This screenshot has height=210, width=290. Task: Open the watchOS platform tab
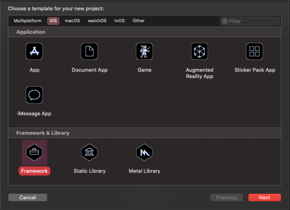click(97, 20)
